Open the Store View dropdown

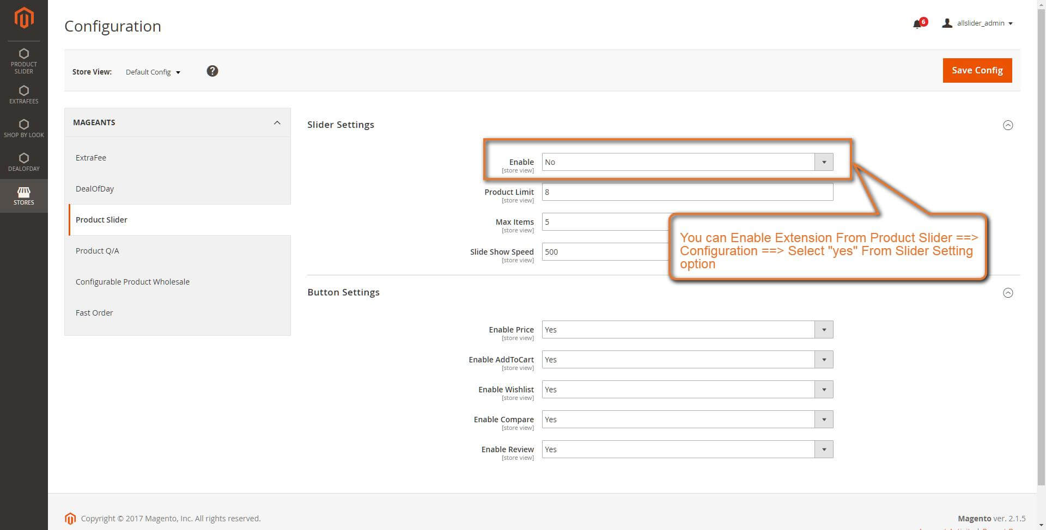tap(153, 71)
